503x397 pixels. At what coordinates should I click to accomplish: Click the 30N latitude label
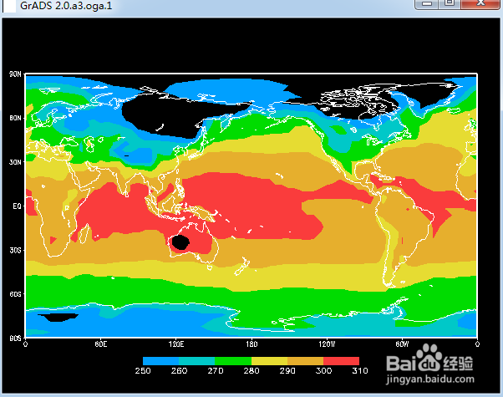point(15,162)
